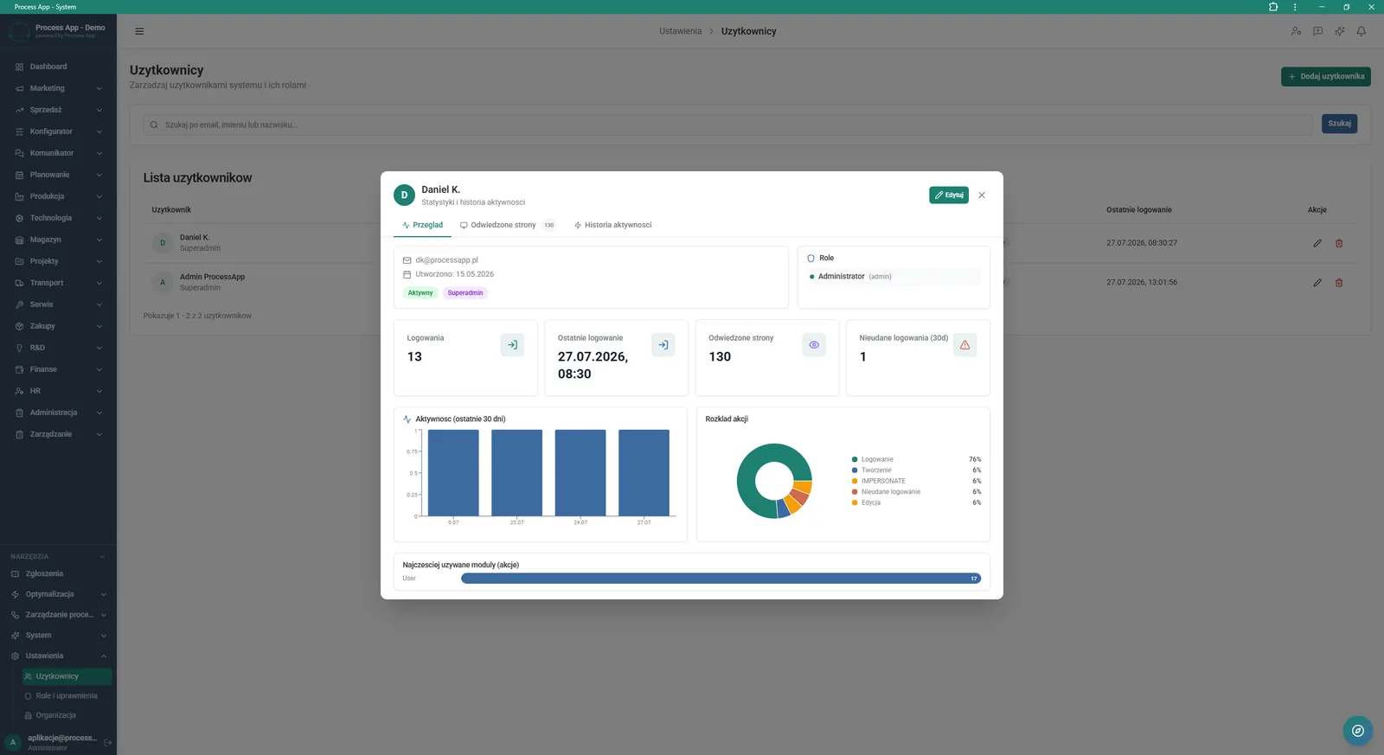Click the hamburger menu icon in top bar
1384x755 pixels.
click(139, 31)
